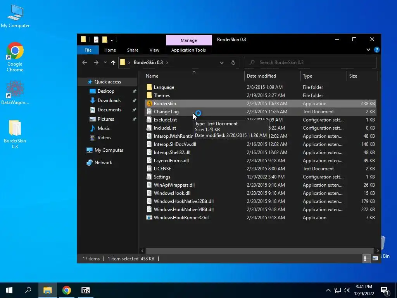The width and height of the screenshot is (397, 298).
Task: Go up one folder level
Action: point(113,62)
